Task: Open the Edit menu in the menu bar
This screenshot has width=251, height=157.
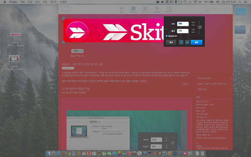Action: [x=30, y=2]
